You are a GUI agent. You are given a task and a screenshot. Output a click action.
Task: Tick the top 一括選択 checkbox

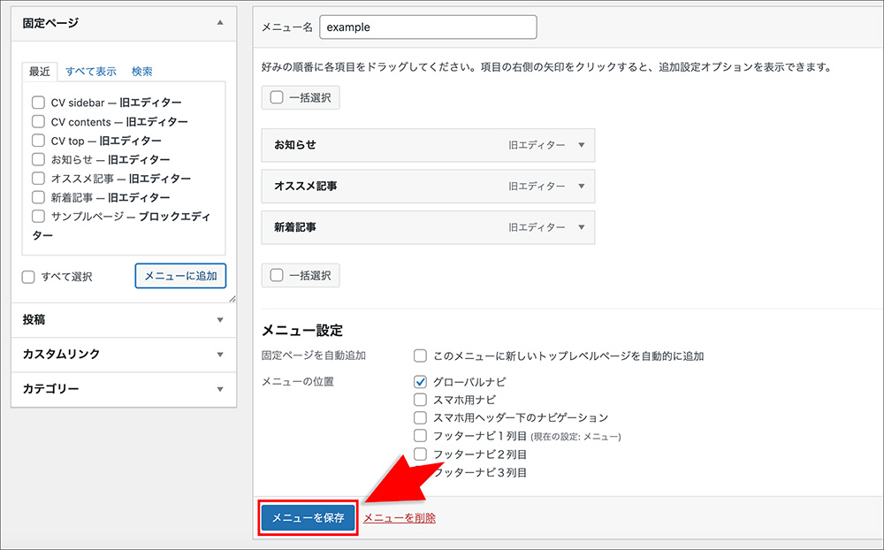[277, 97]
